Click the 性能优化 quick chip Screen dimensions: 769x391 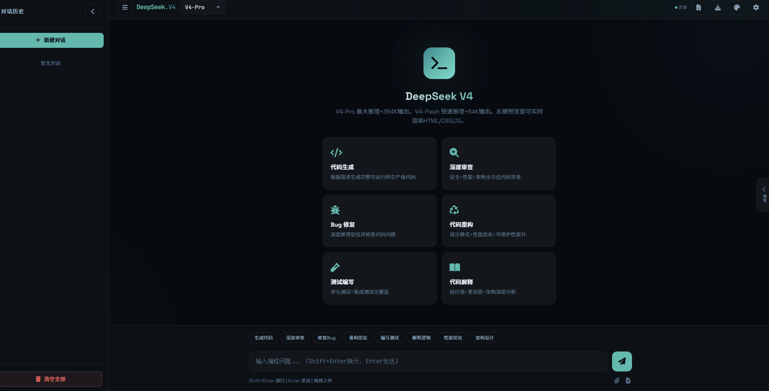click(x=453, y=338)
